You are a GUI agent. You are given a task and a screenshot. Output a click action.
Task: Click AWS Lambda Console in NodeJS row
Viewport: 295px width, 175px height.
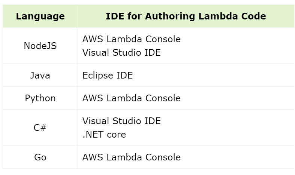click(x=131, y=39)
